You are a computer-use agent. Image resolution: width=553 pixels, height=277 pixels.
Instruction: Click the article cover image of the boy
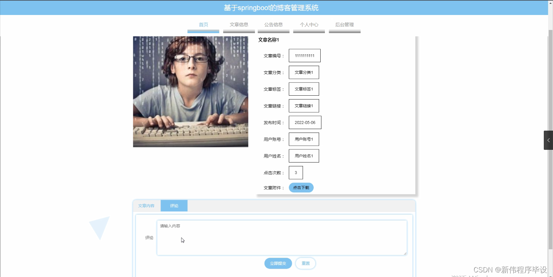coord(190,91)
